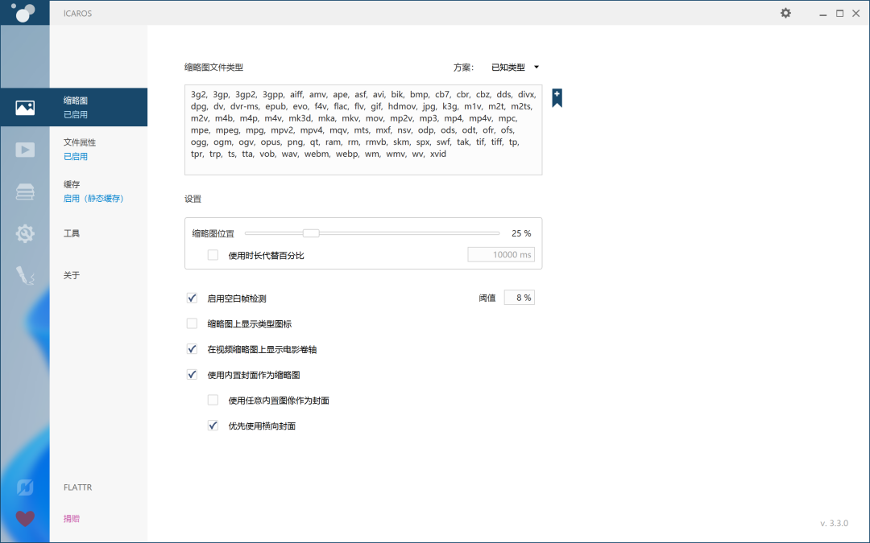
Task: Enable 使用时长代替百分比 checkbox
Action: click(x=213, y=254)
